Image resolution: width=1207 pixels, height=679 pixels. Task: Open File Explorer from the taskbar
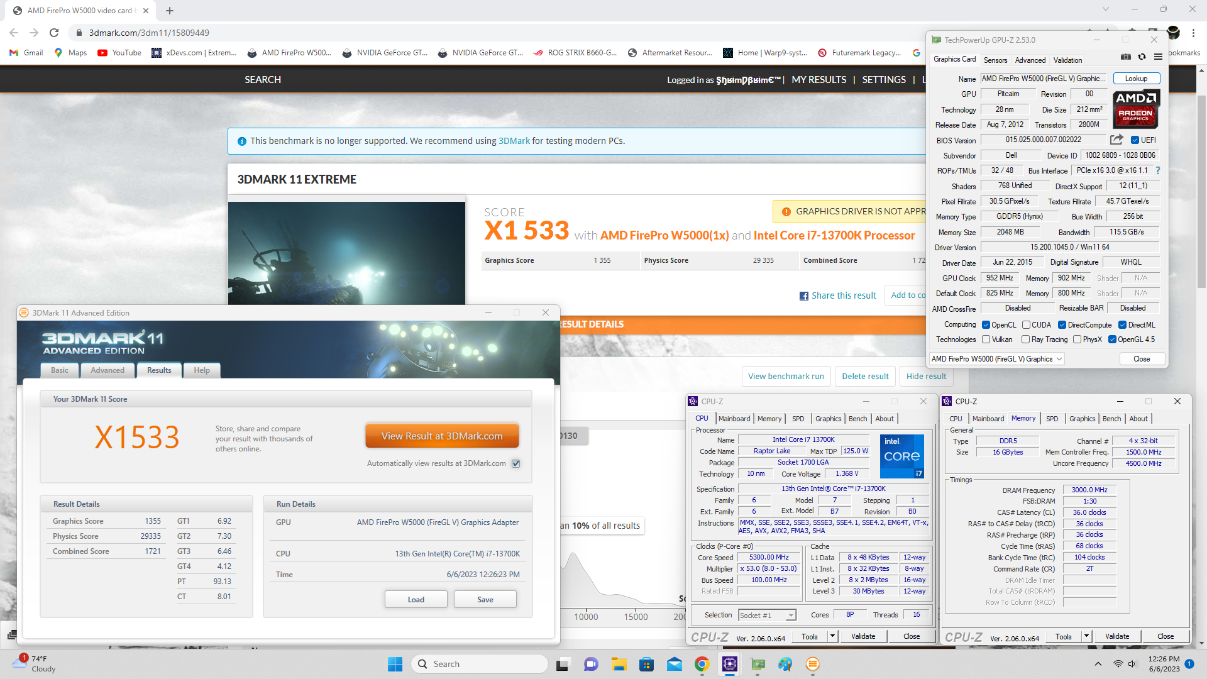[x=619, y=664]
